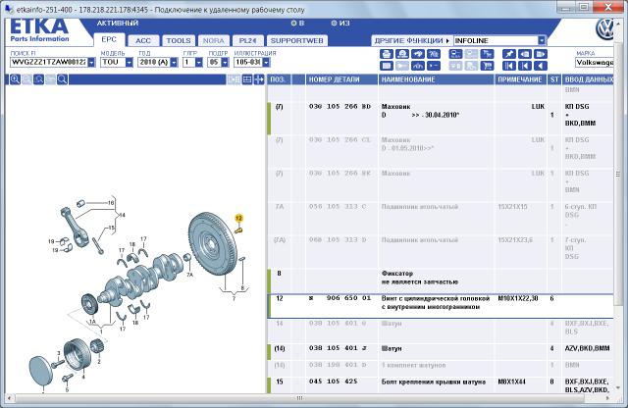Image resolution: width=628 pixels, height=408 pixels.
Task: Click the cross-arrow move icon above the illustration
Action: (259, 79)
